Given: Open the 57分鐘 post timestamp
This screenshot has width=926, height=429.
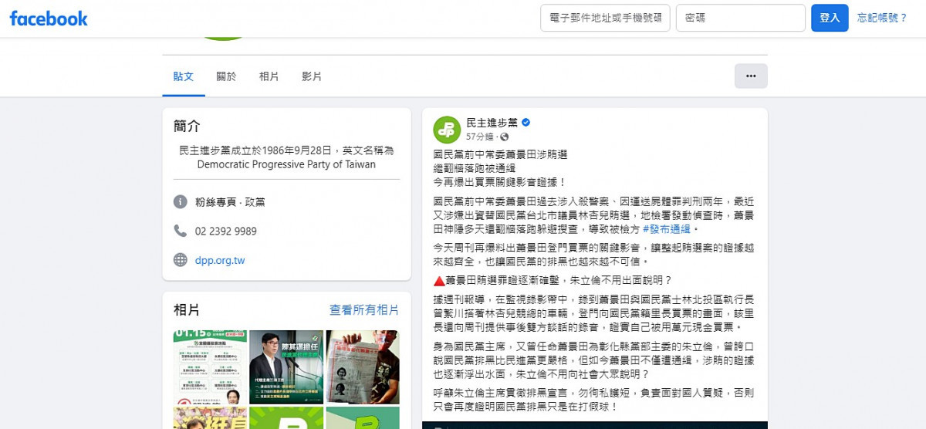Looking at the screenshot, I should 481,137.
